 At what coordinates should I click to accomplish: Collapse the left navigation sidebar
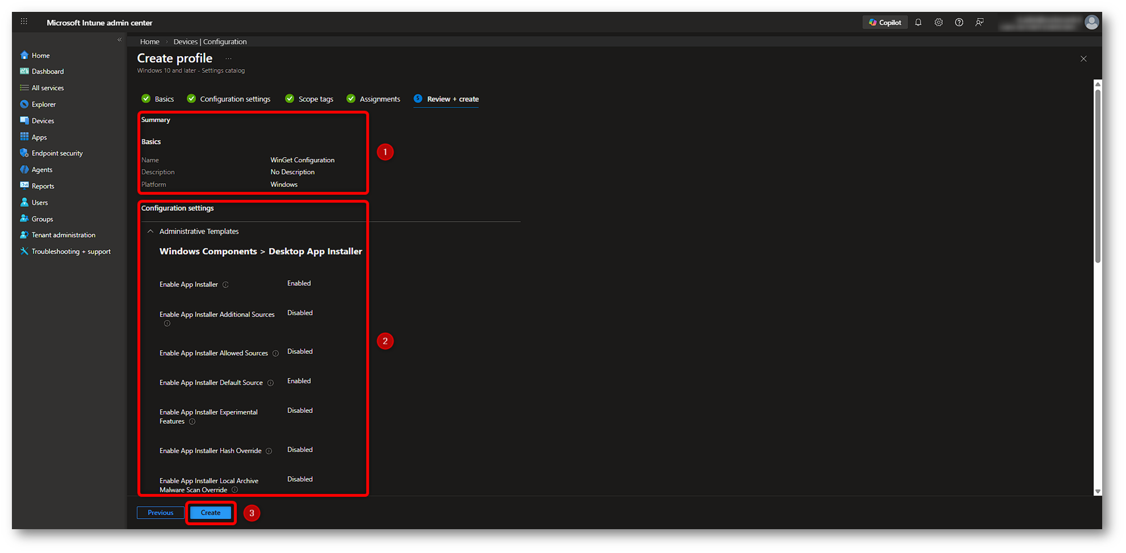[119, 40]
